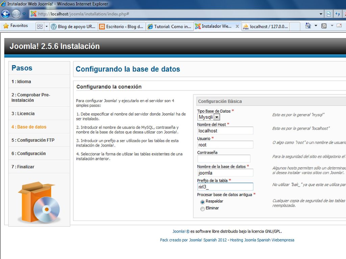
Task: Switch to the 'Blog de apoyo UR...' tab
Action: point(74,26)
